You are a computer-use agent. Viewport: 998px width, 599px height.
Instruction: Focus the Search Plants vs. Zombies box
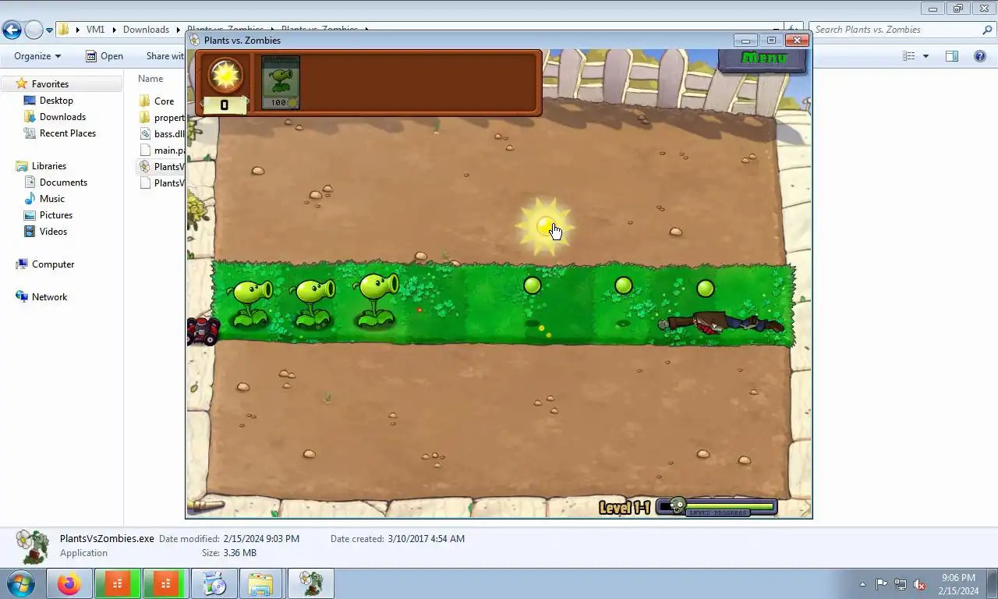(x=895, y=30)
